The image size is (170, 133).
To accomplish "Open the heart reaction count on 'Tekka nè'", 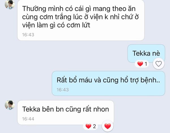I will (142, 64).
